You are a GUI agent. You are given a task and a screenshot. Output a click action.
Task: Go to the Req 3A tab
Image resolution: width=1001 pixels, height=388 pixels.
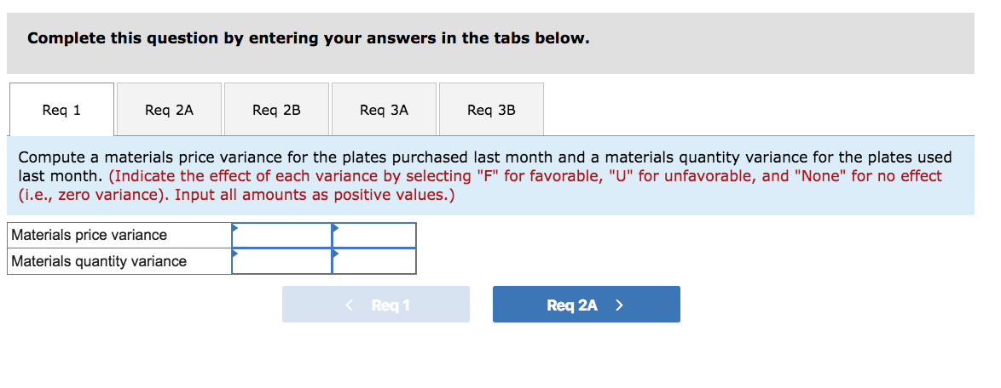tap(384, 110)
